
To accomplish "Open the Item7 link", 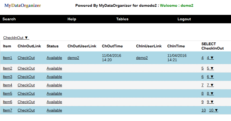I will 8,110.
